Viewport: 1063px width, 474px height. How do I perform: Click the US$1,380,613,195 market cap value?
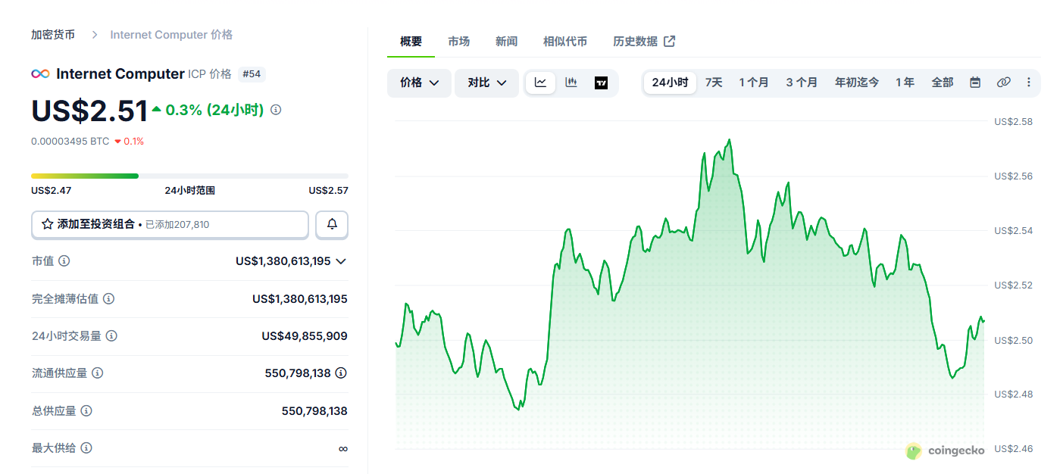[x=283, y=261]
